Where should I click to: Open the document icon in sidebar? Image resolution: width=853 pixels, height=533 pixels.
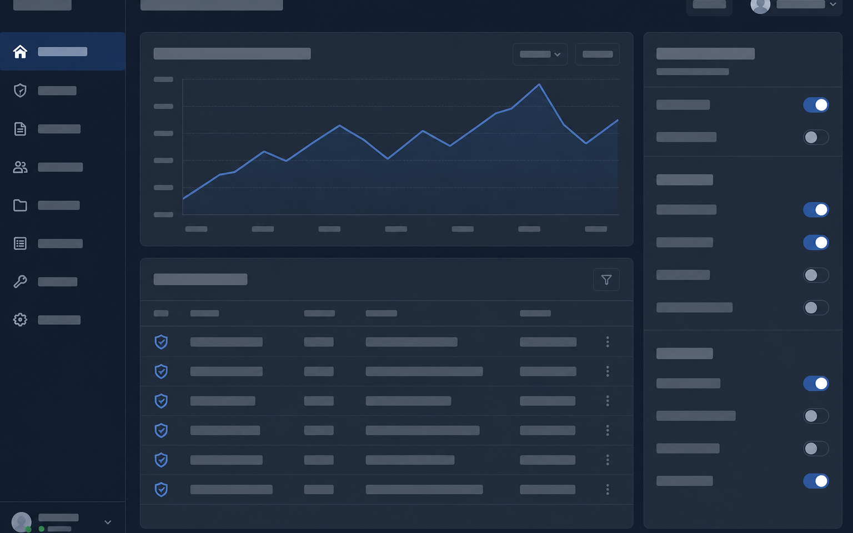[x=20, y=129]
